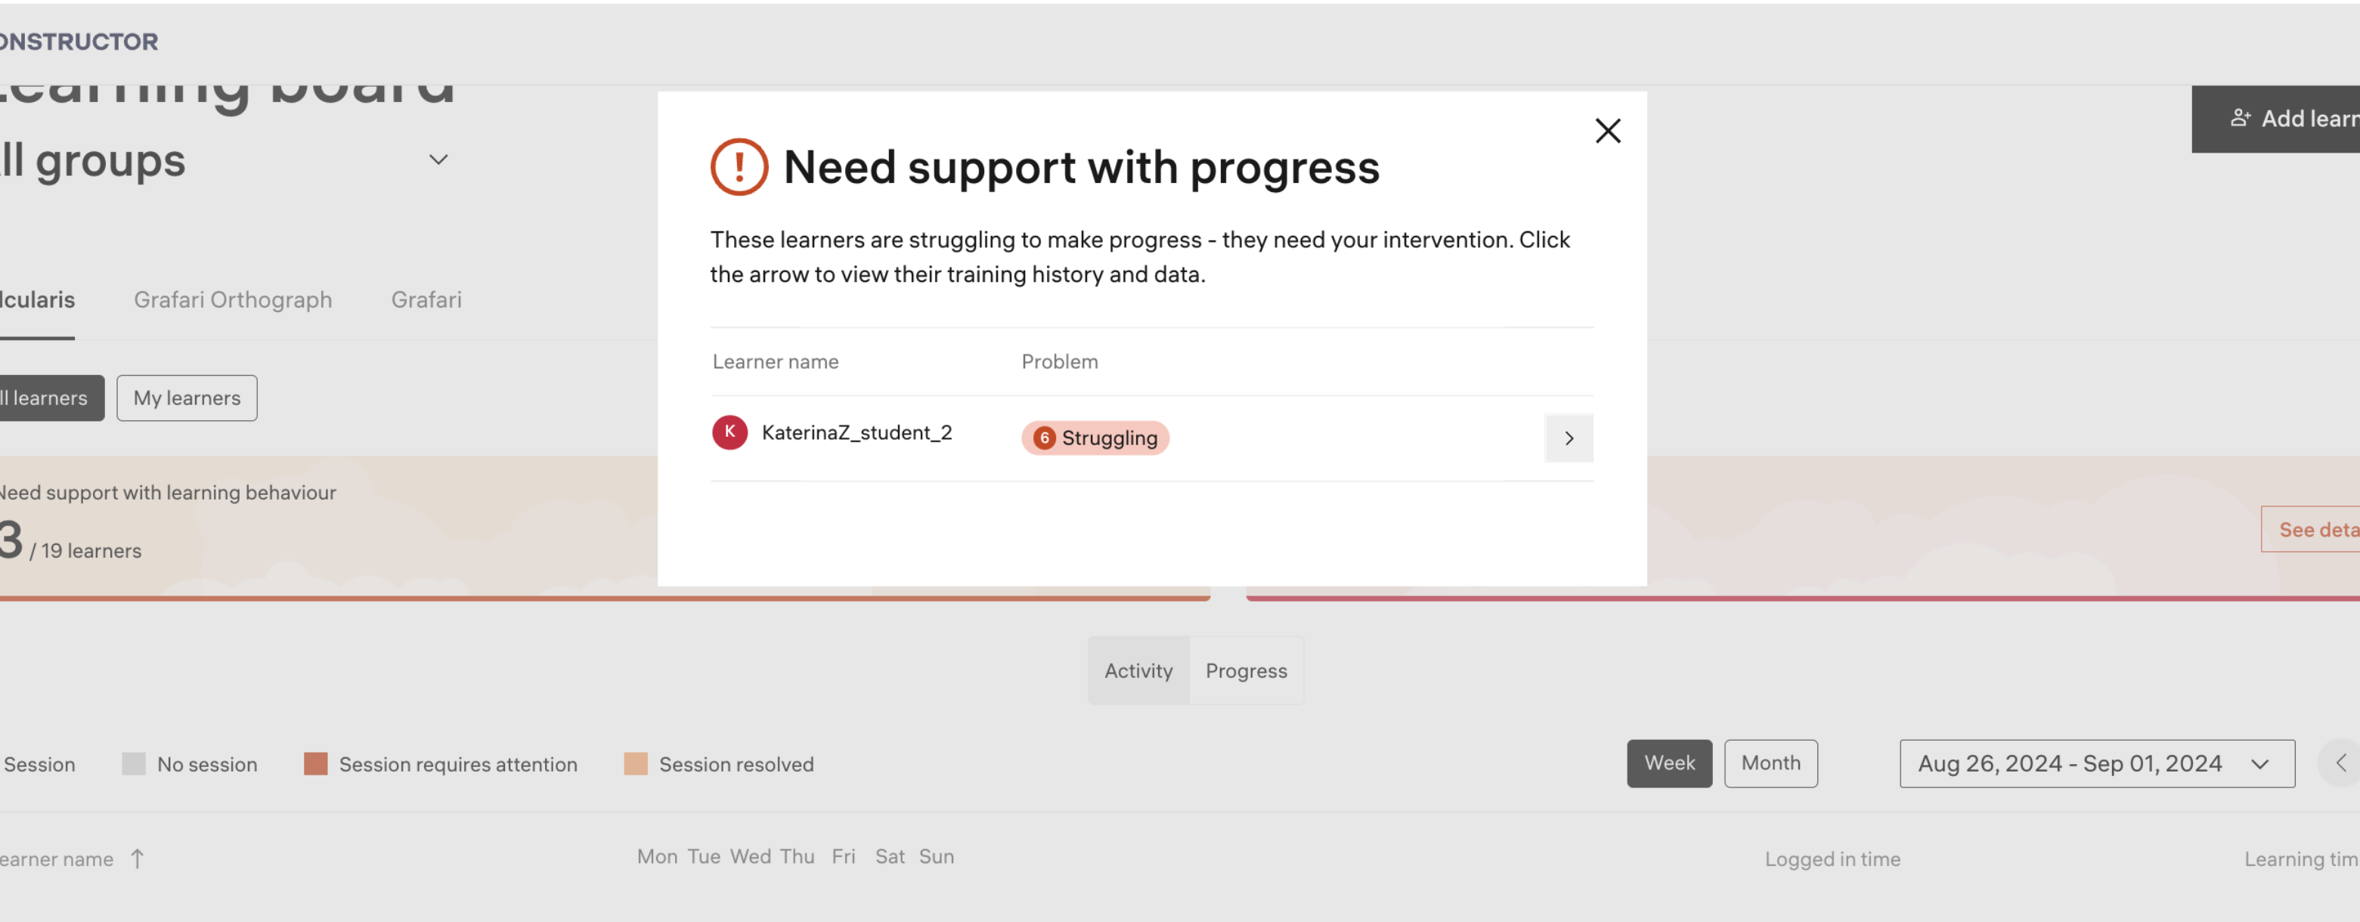Image resolution: width=2360 pixels, height=922 pixels.
Task: Go to previous week arrow
Action: [x=2340, y=763]
